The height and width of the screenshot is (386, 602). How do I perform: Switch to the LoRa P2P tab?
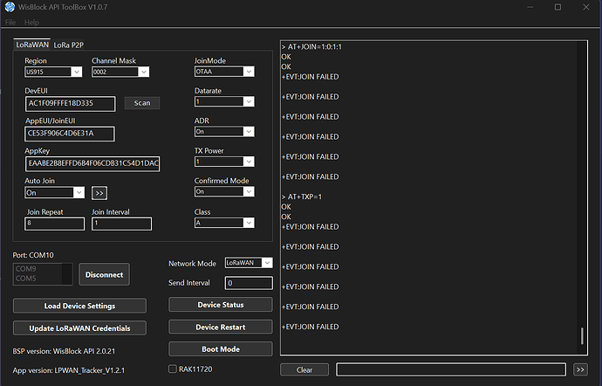[x=74, y=44]
